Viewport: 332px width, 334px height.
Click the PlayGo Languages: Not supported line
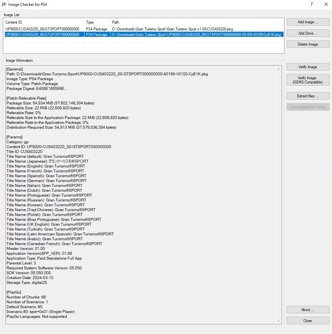(37, 317)
